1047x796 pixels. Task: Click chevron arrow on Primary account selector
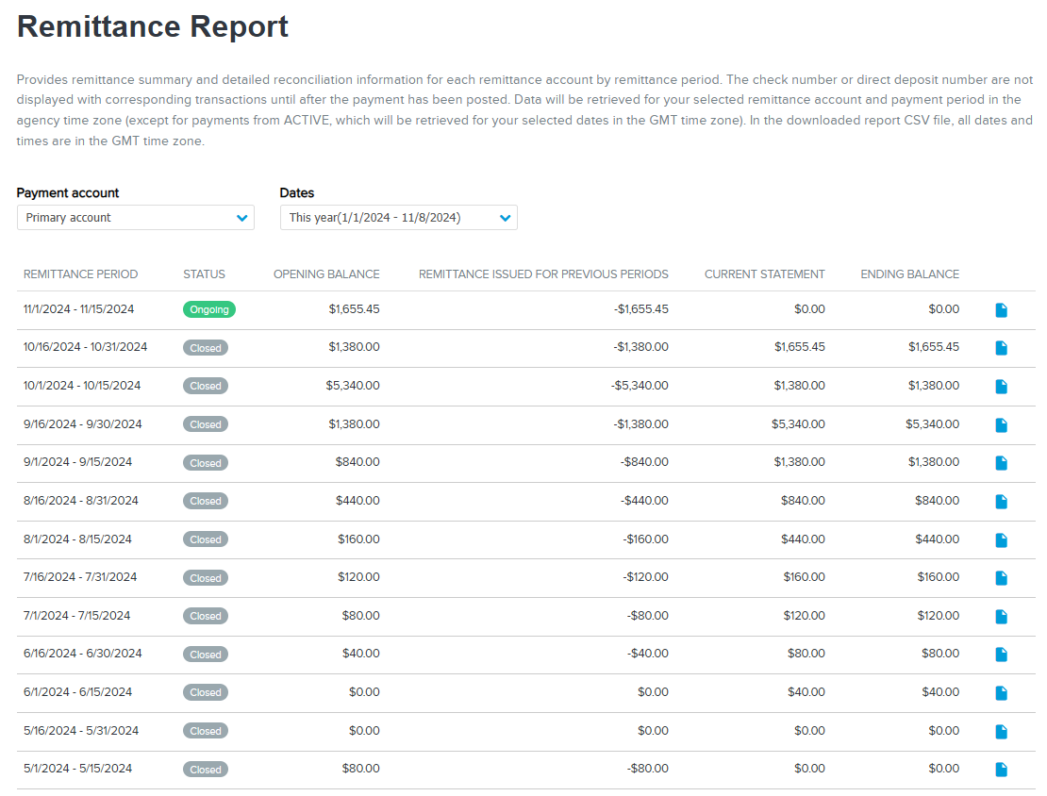point(241,218)
